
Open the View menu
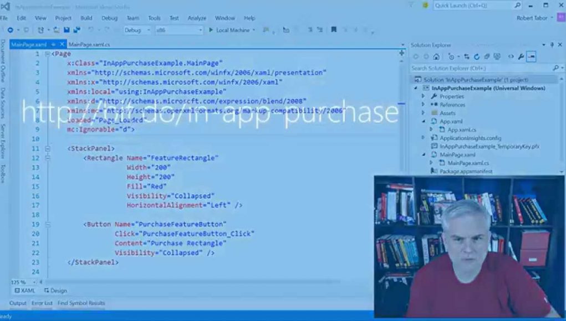[x=40, y=18]
